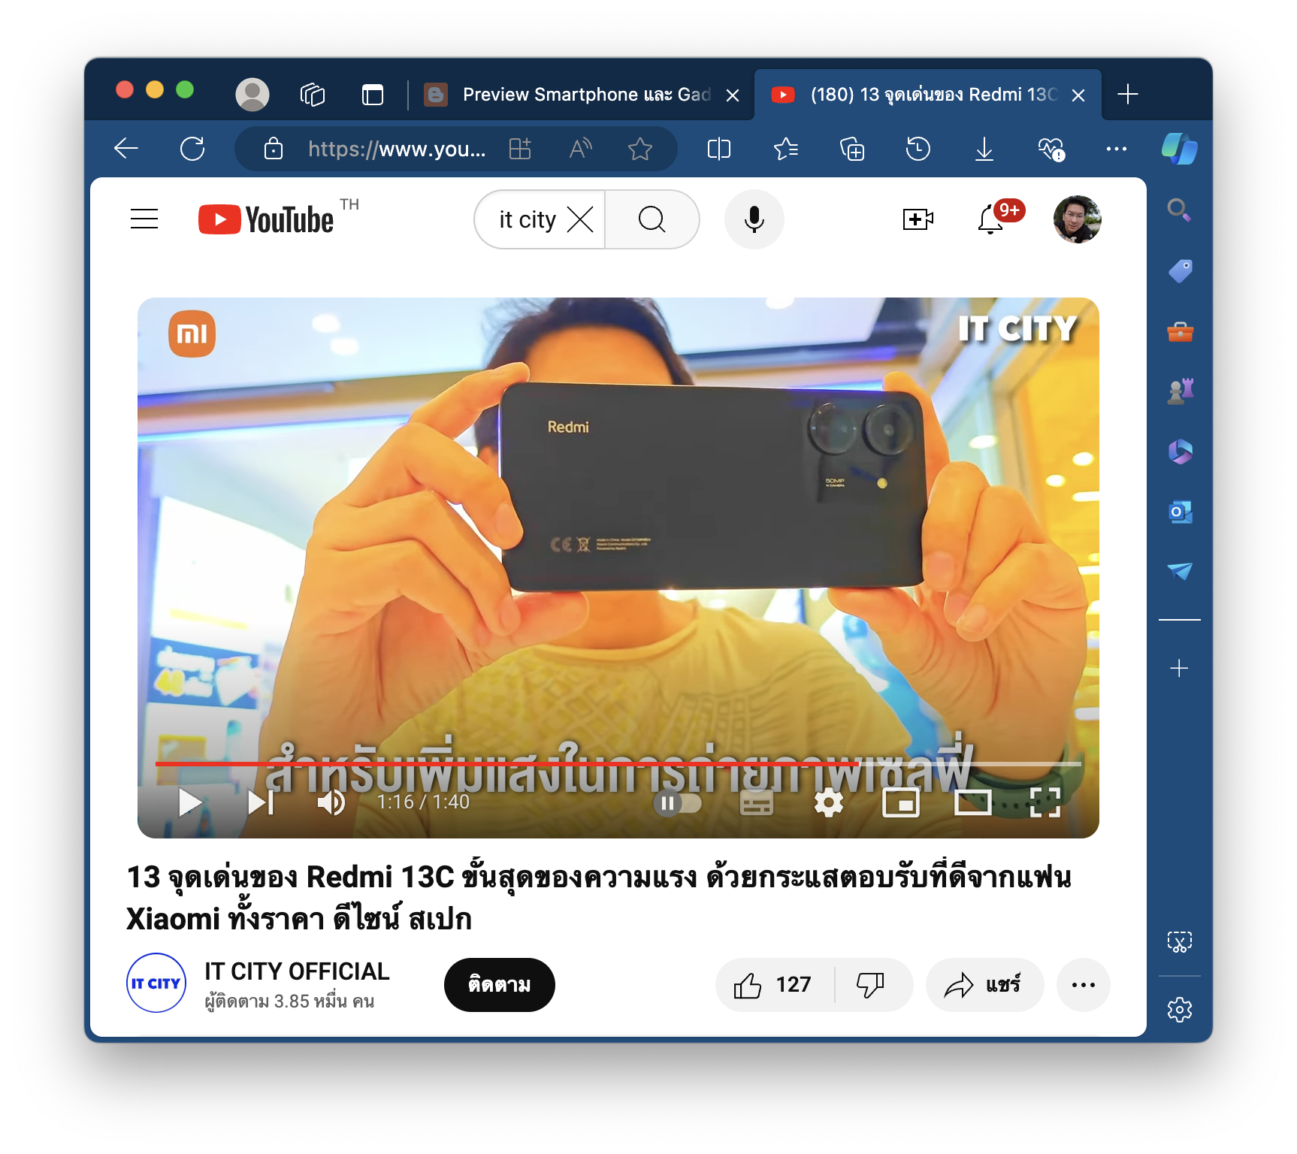Open sidebar Outlook icon

(1180, 512)
